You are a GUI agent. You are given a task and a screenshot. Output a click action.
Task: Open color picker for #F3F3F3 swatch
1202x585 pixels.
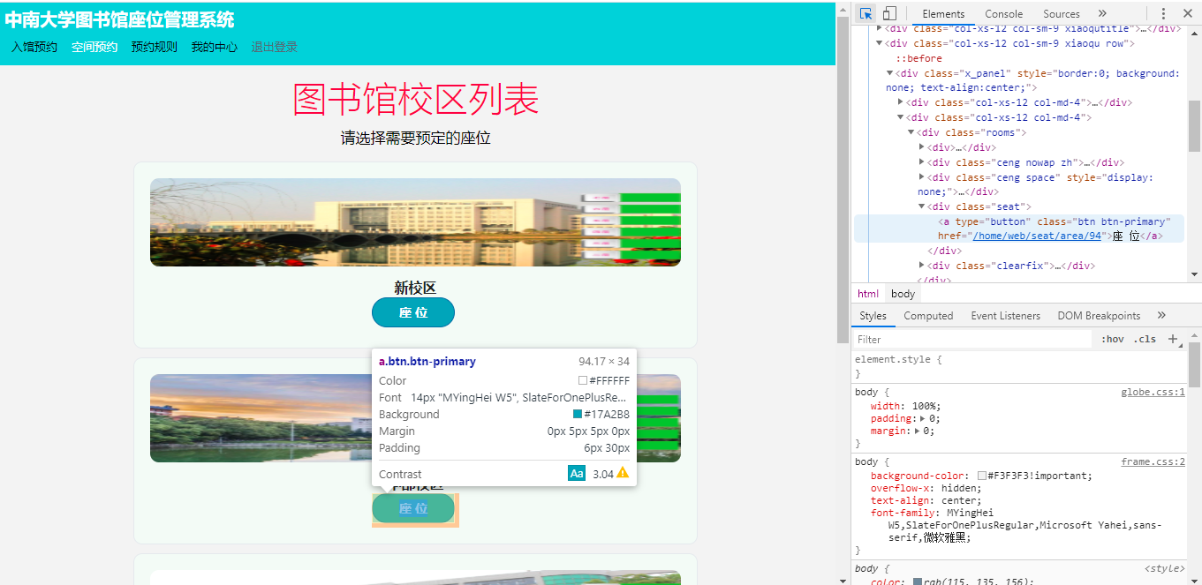point(982,476)
